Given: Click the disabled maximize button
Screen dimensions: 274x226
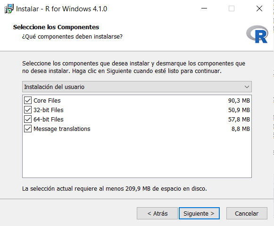Looking at the screenshot, I should click(232, 8).
